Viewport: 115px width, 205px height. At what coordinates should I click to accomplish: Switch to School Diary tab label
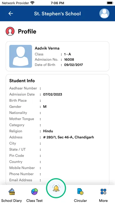coord(12,201)
